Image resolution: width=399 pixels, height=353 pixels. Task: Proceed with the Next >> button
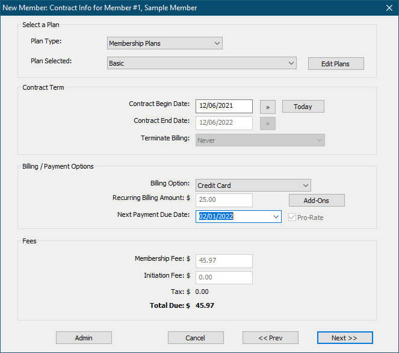[345, 338]
